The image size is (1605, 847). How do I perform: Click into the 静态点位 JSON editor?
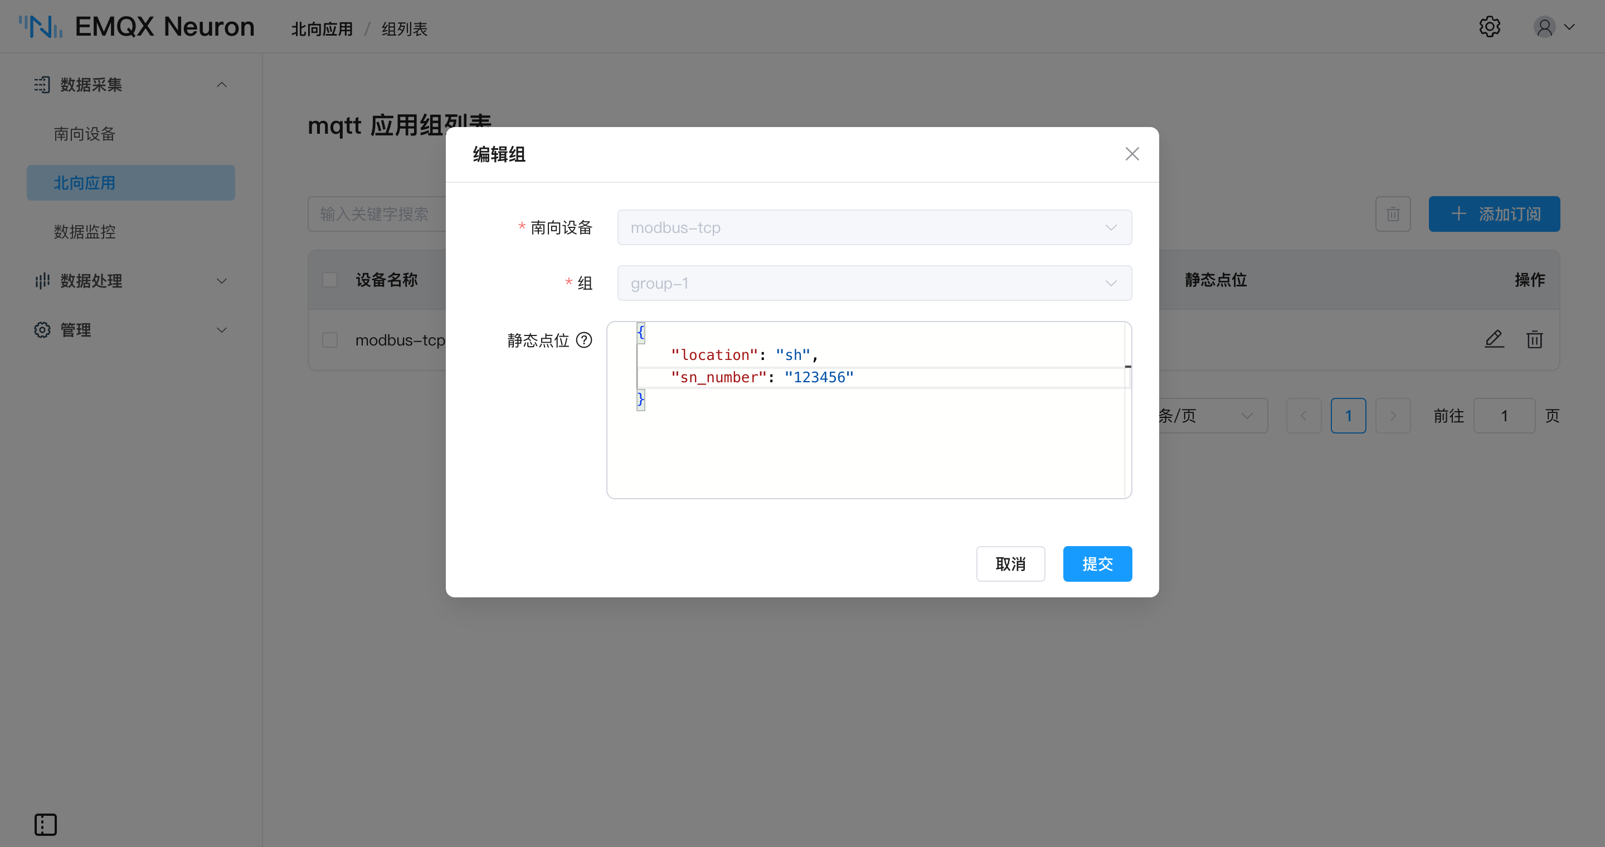869,410
